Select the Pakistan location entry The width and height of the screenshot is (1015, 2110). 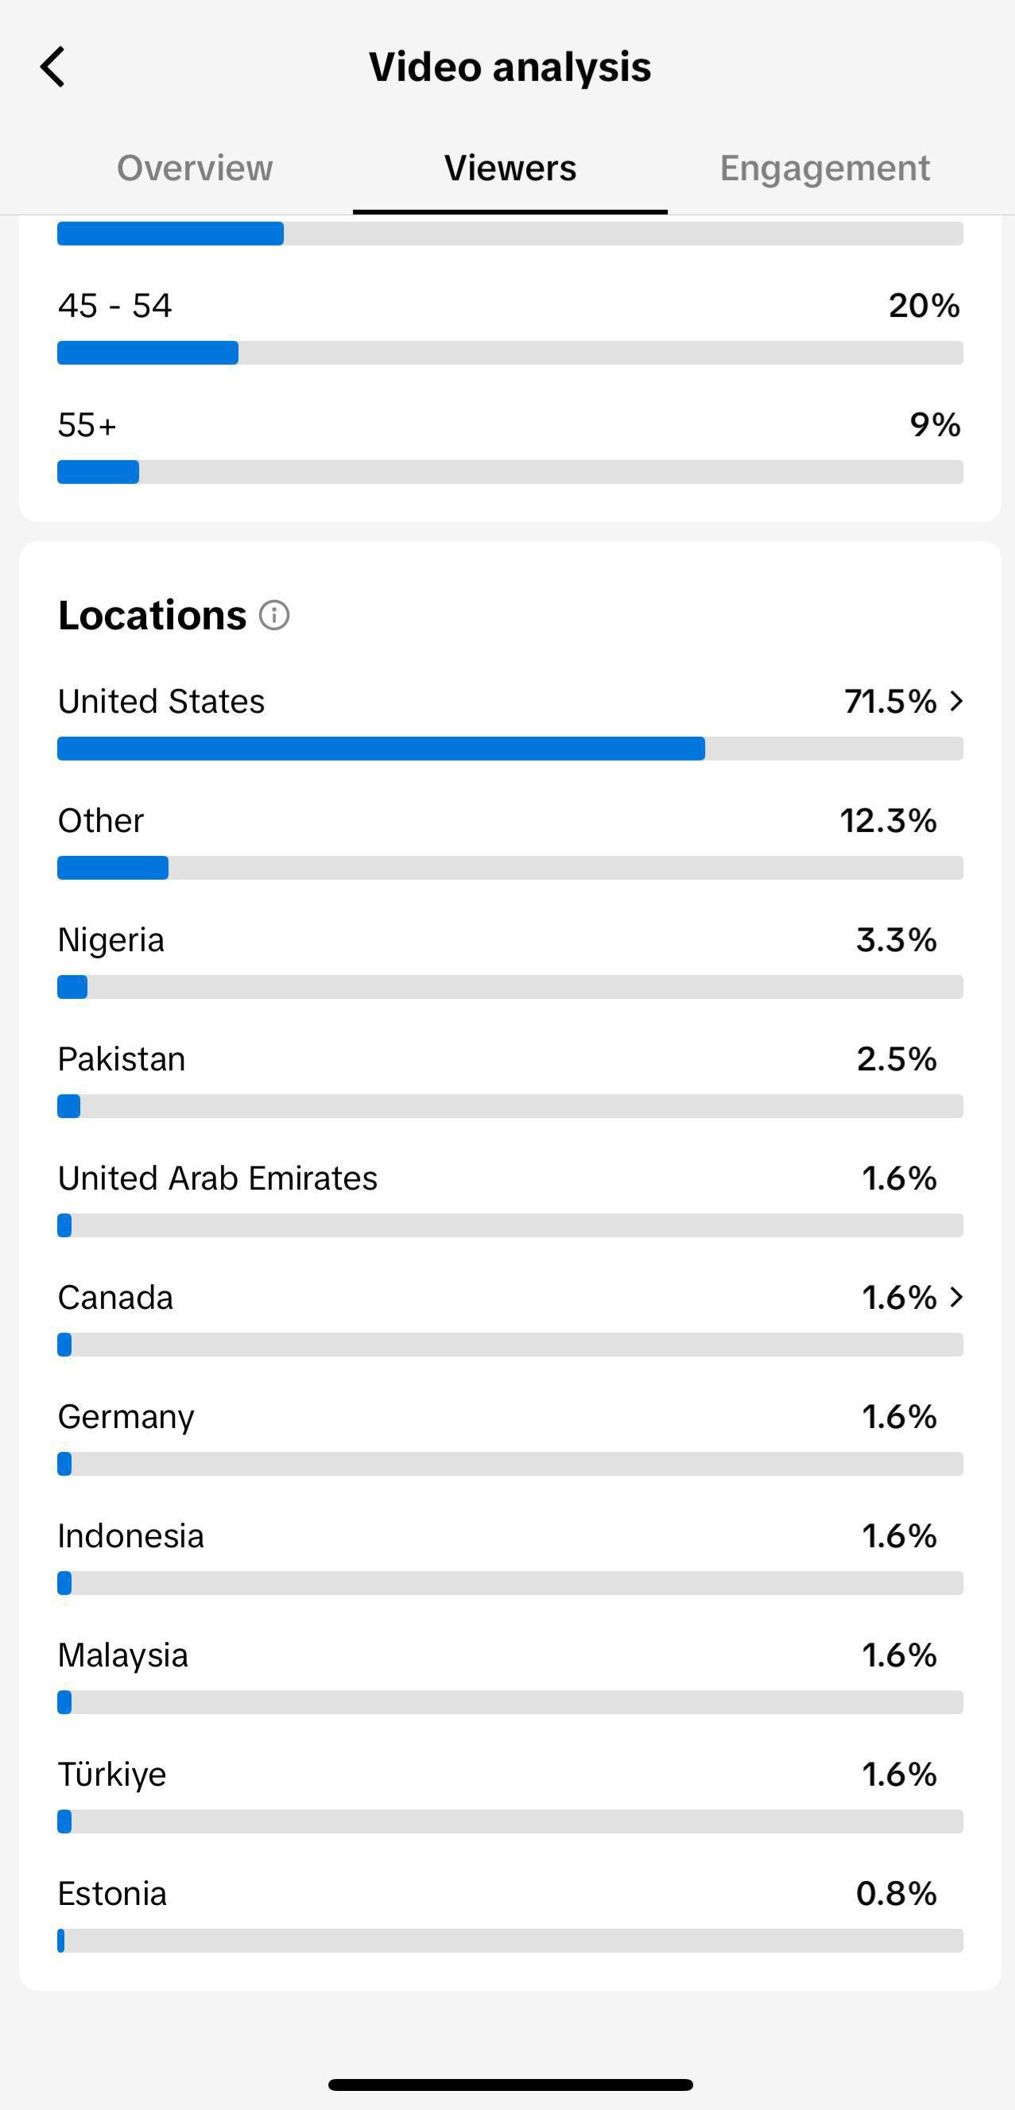(x=510, y=1079)
